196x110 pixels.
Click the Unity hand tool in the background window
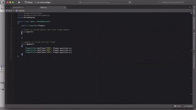click(x=3, y=2)
